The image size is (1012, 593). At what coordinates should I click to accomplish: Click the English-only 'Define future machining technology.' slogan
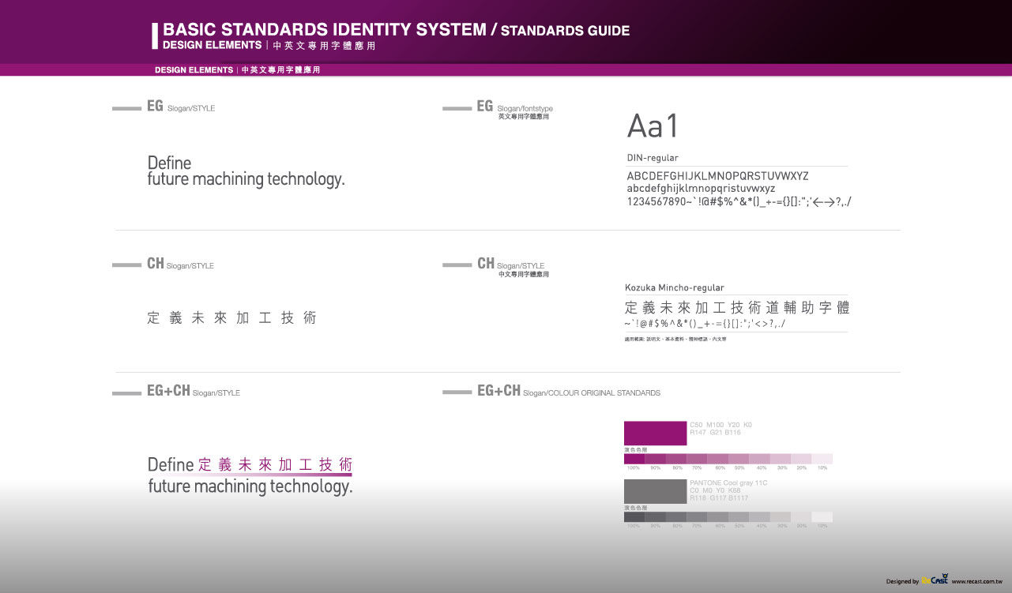(x=246, y=171)
